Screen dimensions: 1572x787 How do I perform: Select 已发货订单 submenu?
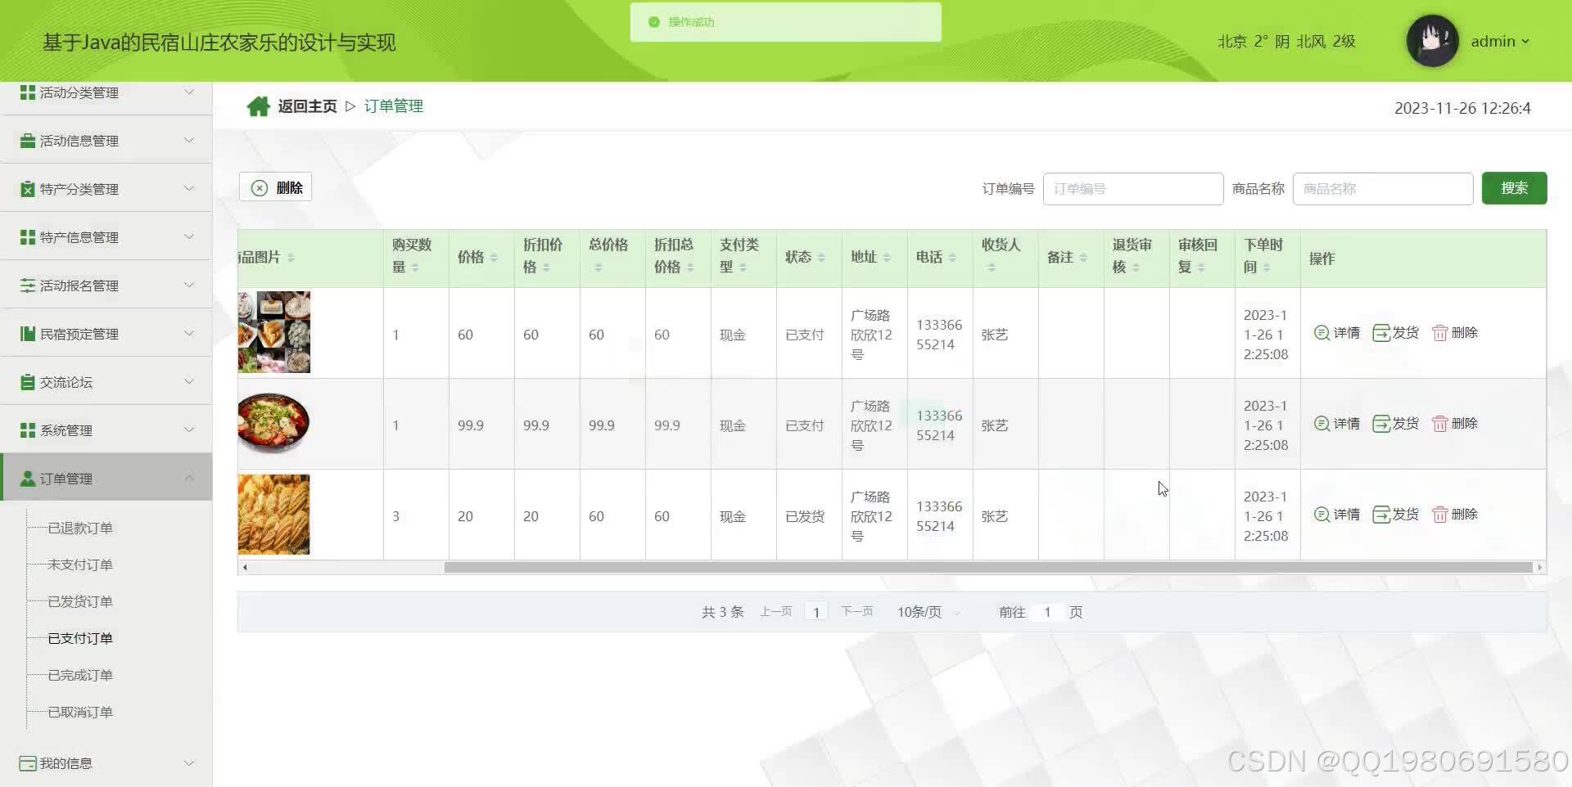[x=80, y=602]
